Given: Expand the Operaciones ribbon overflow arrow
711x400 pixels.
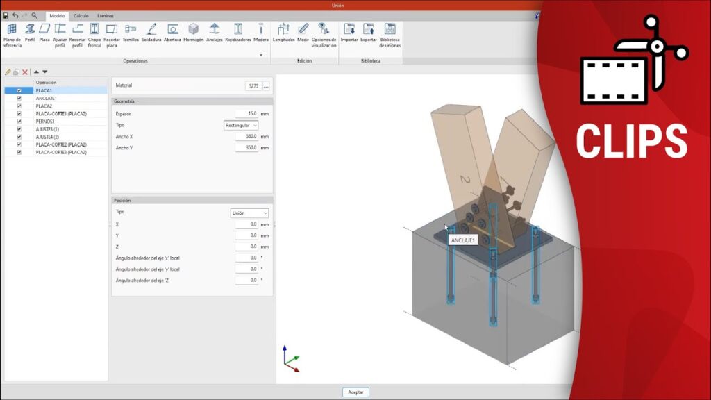Looking at the screenshot, I should (262, 55).
